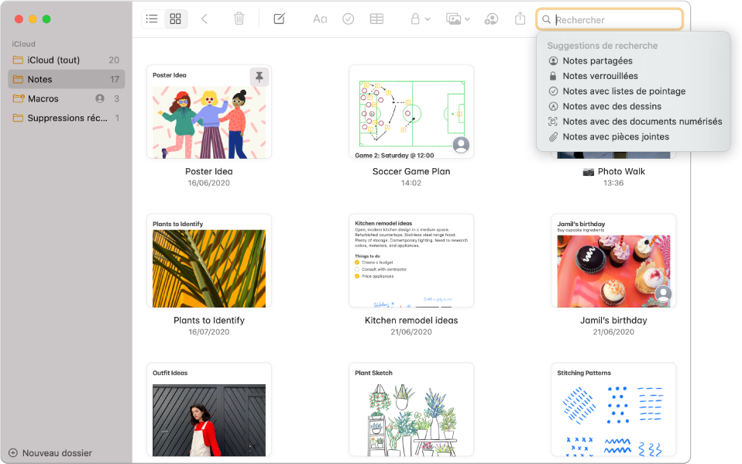Click shared person icon on Macros

pyautogui.click(x=100, y=98)
